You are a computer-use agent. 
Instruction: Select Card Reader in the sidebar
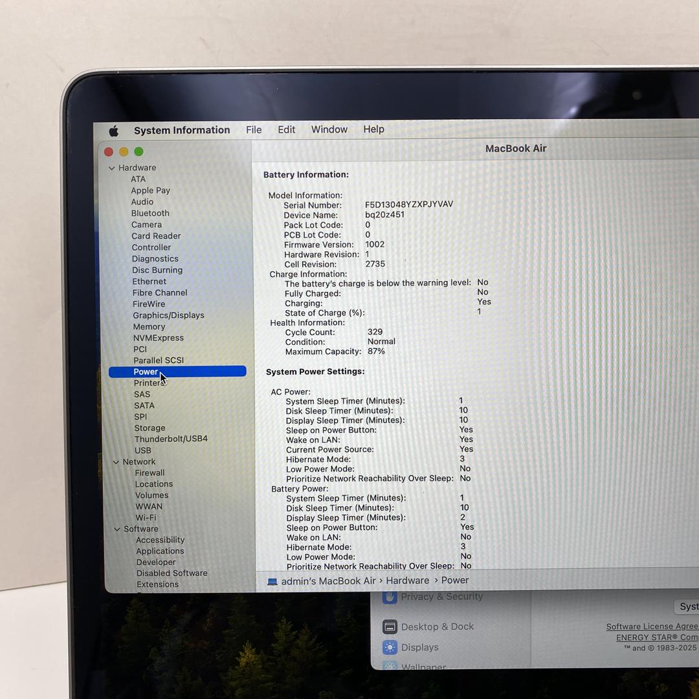pos(156,236)
